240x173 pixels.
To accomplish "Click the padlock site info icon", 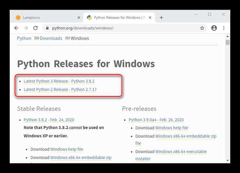I will [47, 28].
